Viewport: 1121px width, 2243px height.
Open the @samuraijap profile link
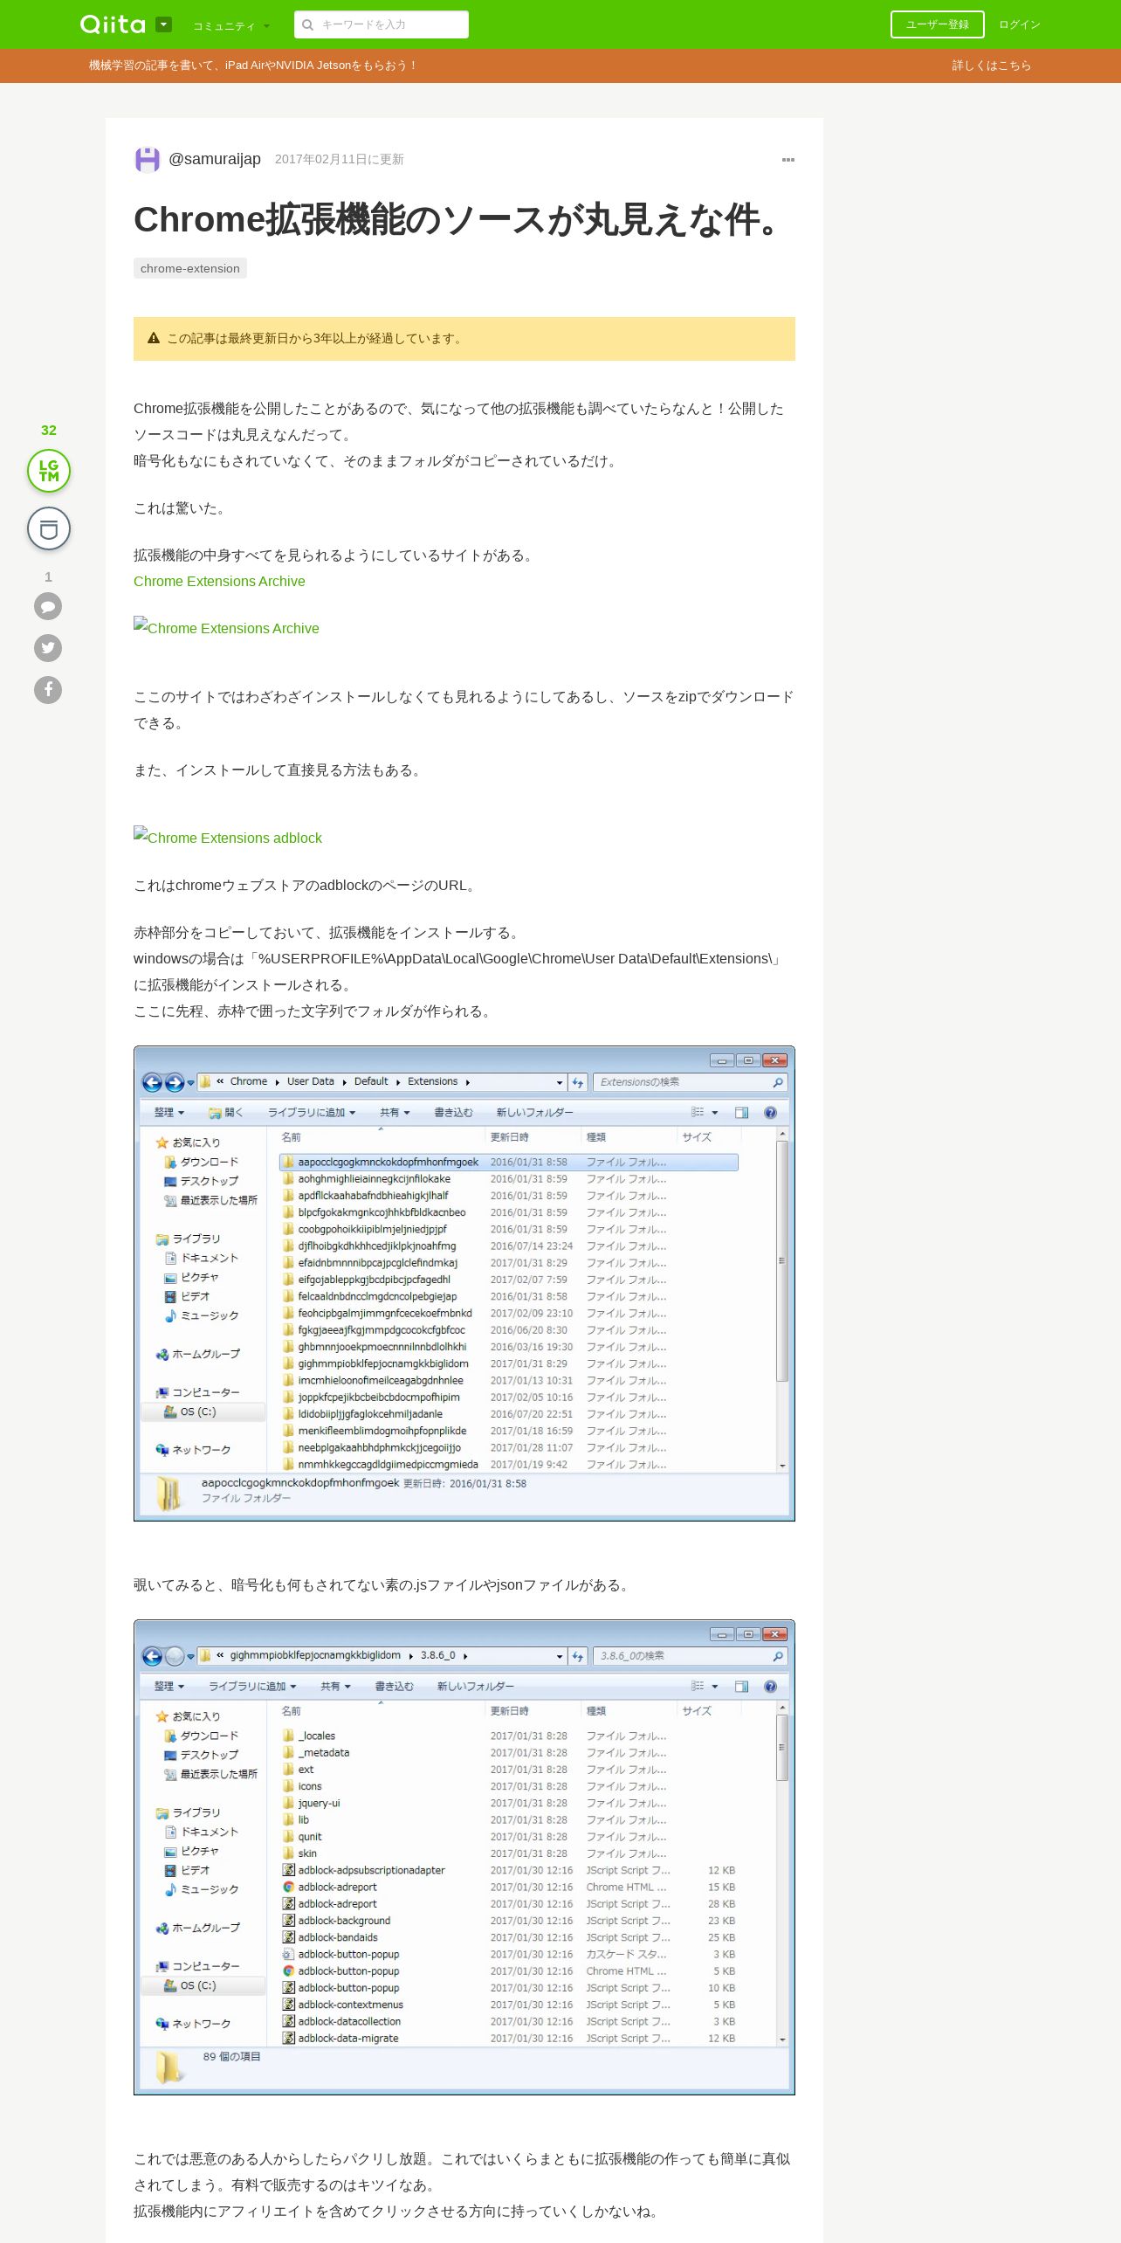[x=215, y=159]
